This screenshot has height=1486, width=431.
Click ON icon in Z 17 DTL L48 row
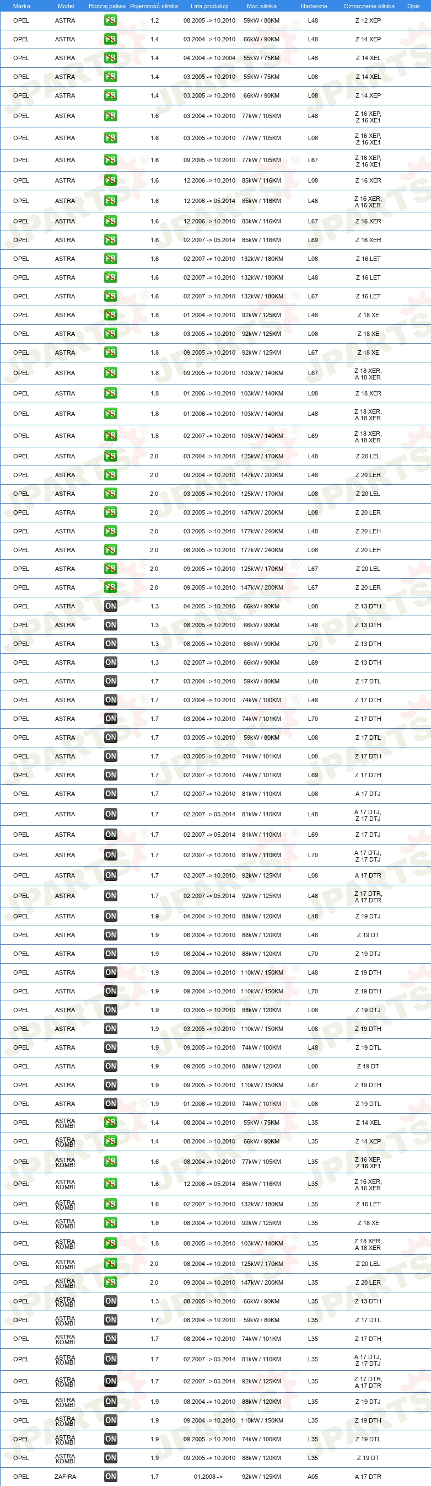pos(111,681)
